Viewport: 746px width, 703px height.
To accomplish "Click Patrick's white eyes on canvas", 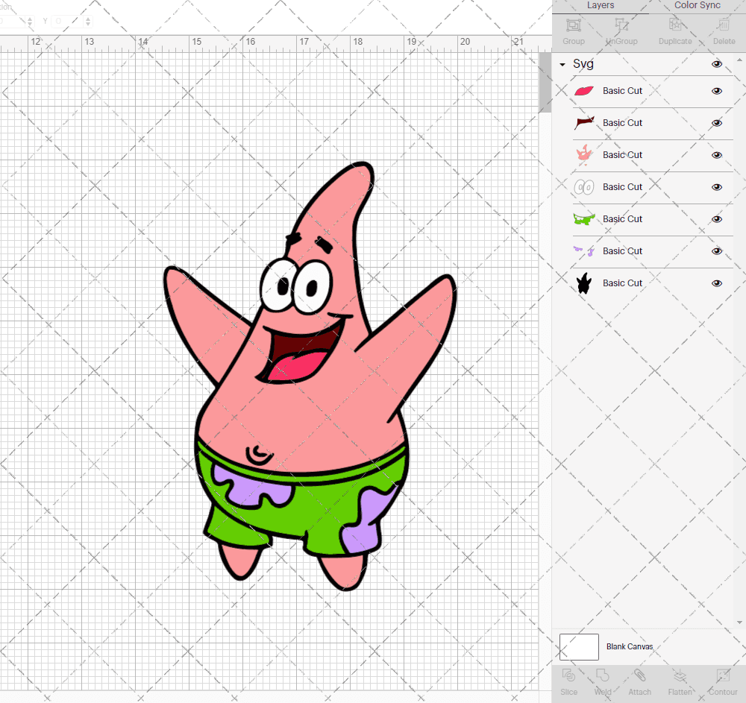I will (x=296, y=286).
